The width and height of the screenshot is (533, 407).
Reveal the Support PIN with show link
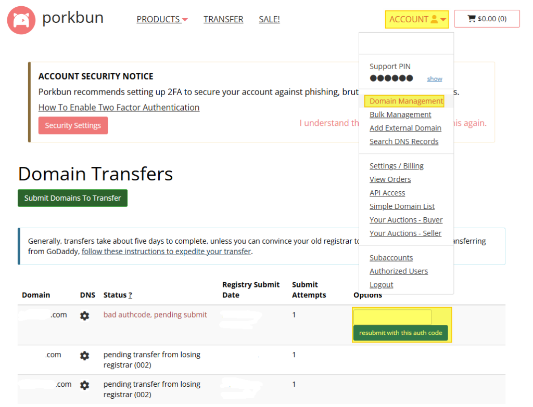click(x=435, y=79)
